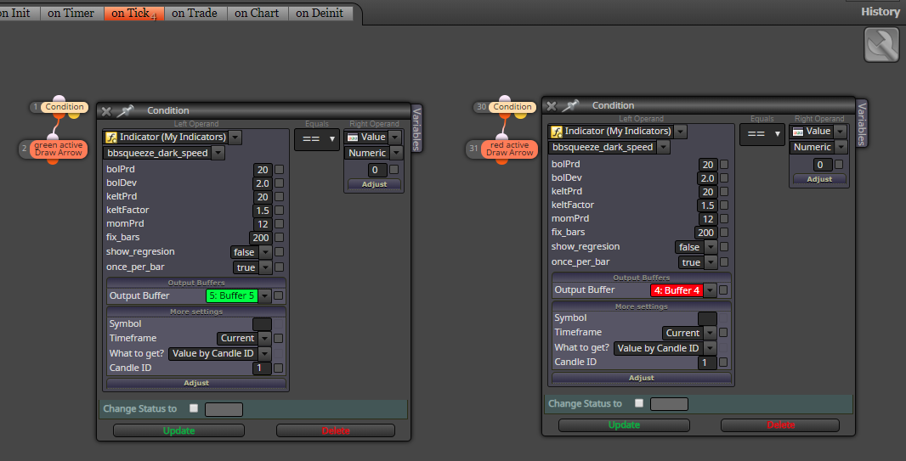906x461 pixels.
Task: Close the left Condition panel
Action: (105, 111)
